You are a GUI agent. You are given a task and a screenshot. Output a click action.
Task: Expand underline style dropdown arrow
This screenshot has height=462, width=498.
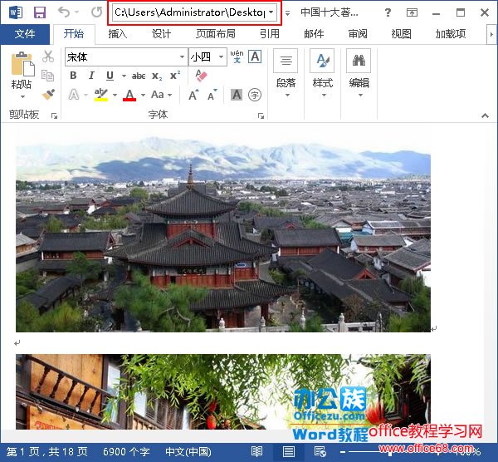click(124, 76)
